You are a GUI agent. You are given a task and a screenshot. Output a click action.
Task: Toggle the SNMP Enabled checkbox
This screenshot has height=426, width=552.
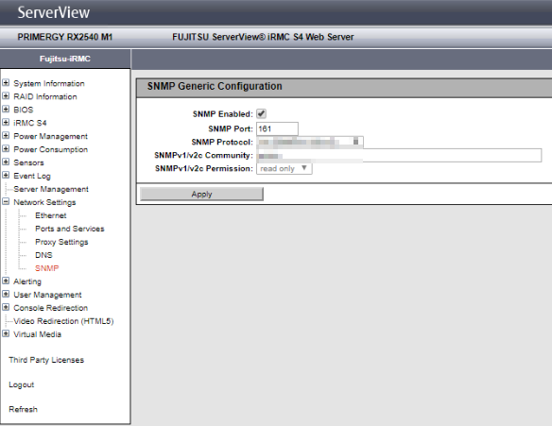point(261,113)
